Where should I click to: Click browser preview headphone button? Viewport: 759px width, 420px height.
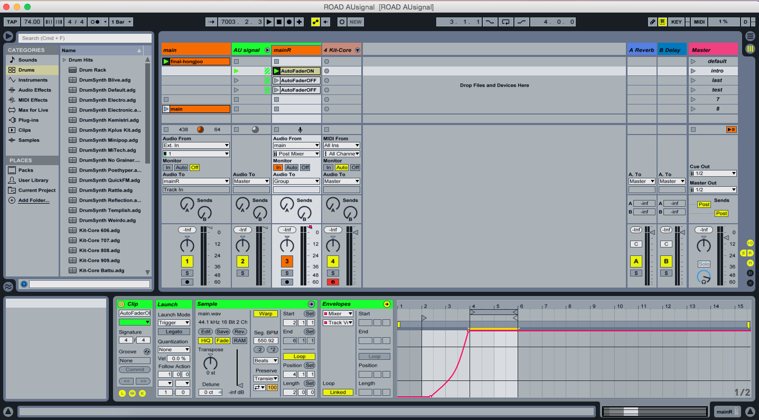click(x=24, y=284)
